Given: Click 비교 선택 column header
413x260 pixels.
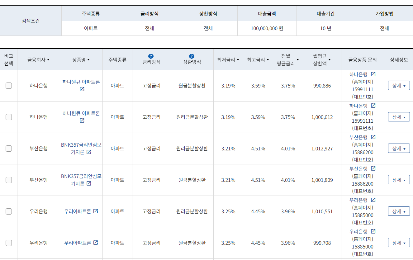Looking at the screenshot, I should click(9, 59).
